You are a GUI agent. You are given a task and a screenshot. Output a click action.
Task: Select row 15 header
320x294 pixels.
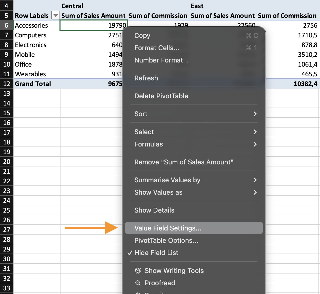[7, 113]
